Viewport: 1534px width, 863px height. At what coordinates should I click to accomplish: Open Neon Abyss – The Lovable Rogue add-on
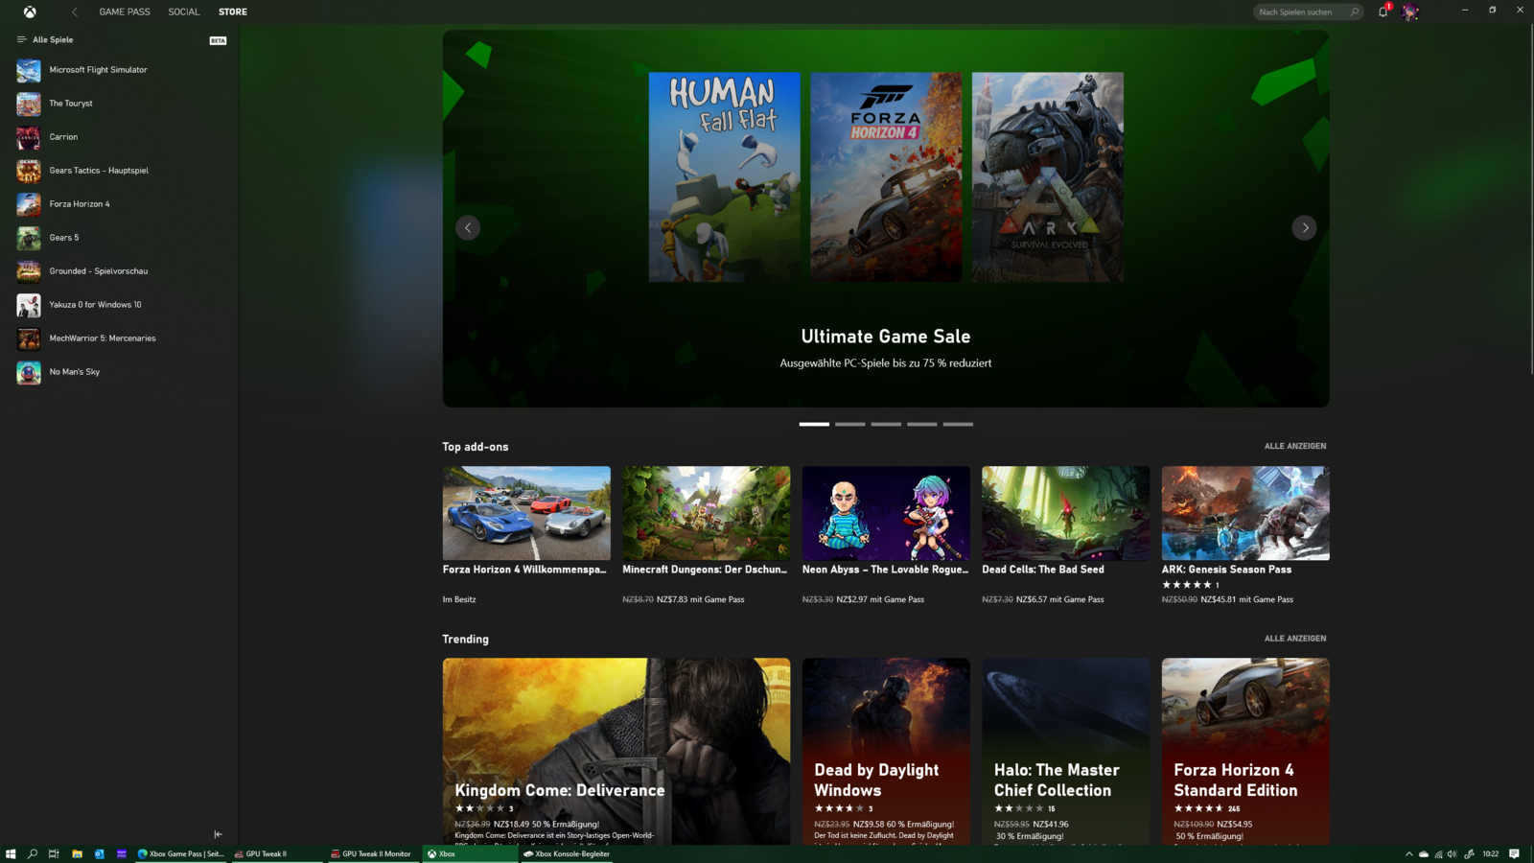(x=886, y=535)
